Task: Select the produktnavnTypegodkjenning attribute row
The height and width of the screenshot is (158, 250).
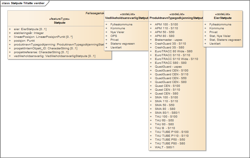Action: click(x=59, y=44)
